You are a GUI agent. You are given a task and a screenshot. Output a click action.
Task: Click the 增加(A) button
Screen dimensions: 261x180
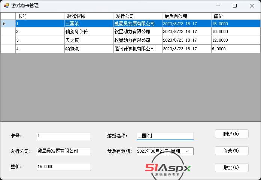231,168
